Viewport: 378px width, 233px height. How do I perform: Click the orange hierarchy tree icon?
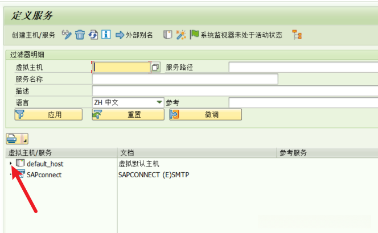[x=297, y=35]
